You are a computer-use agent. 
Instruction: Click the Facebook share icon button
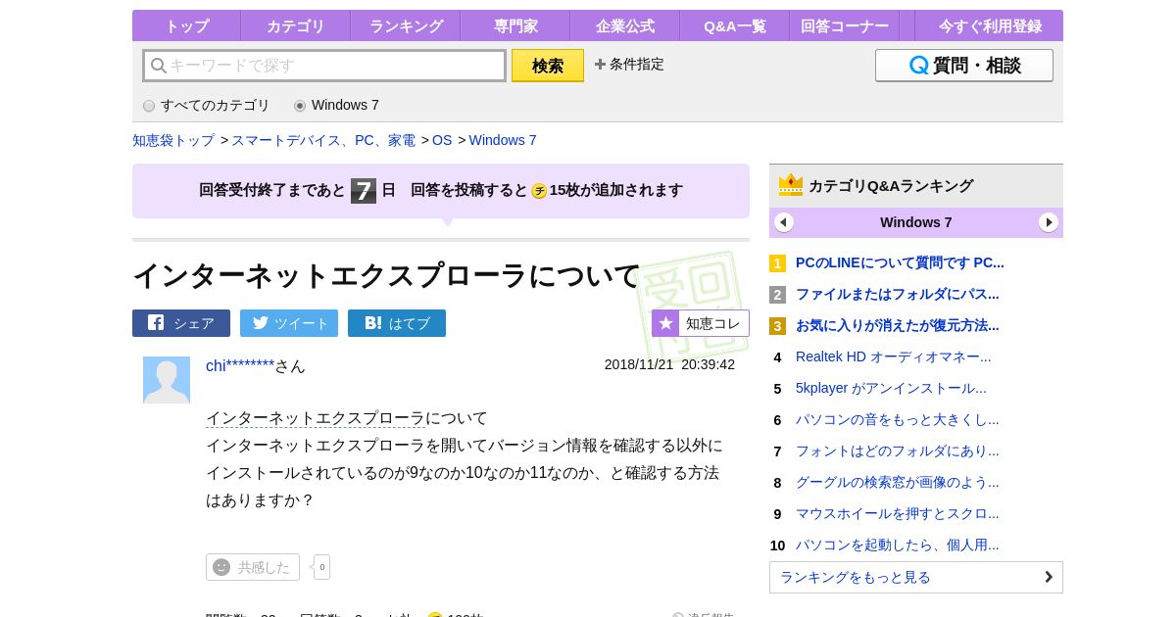point(181,323)
